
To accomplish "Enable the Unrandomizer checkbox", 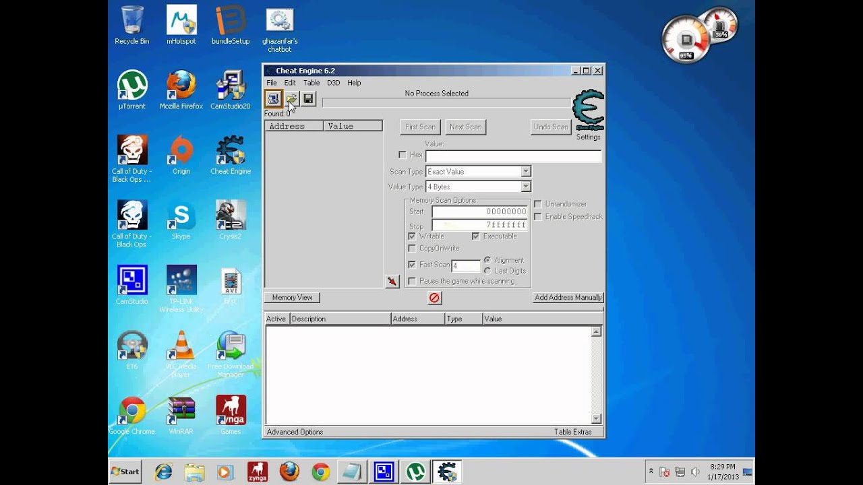I will coord(538,204).
